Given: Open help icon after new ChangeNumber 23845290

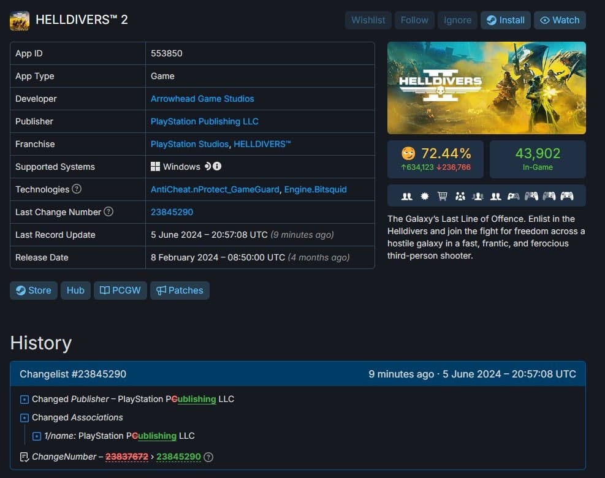Looking at the screenshot, I should (208, 457).
